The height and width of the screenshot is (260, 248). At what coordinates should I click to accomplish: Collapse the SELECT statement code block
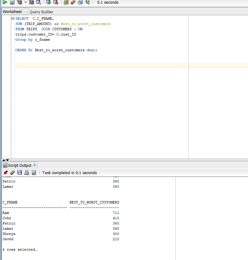click(x=12, y=18)
